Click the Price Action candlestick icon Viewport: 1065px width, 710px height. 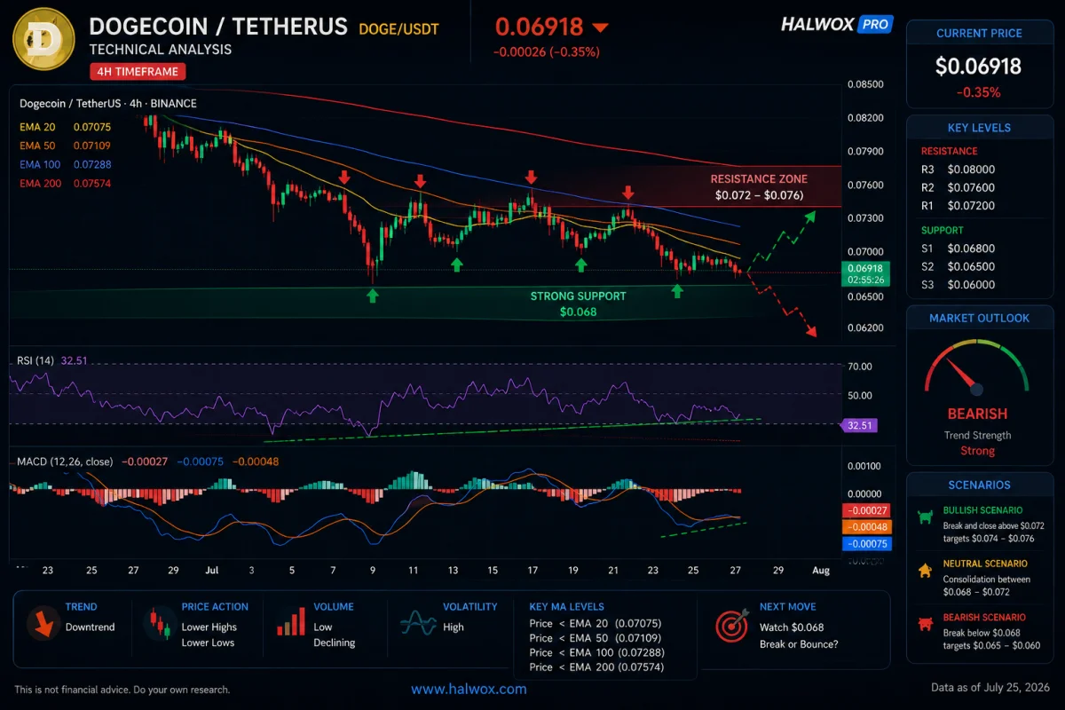(x=160, y=623)
